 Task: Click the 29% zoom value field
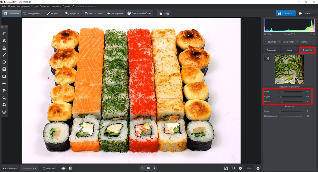[x=249, y=169]
